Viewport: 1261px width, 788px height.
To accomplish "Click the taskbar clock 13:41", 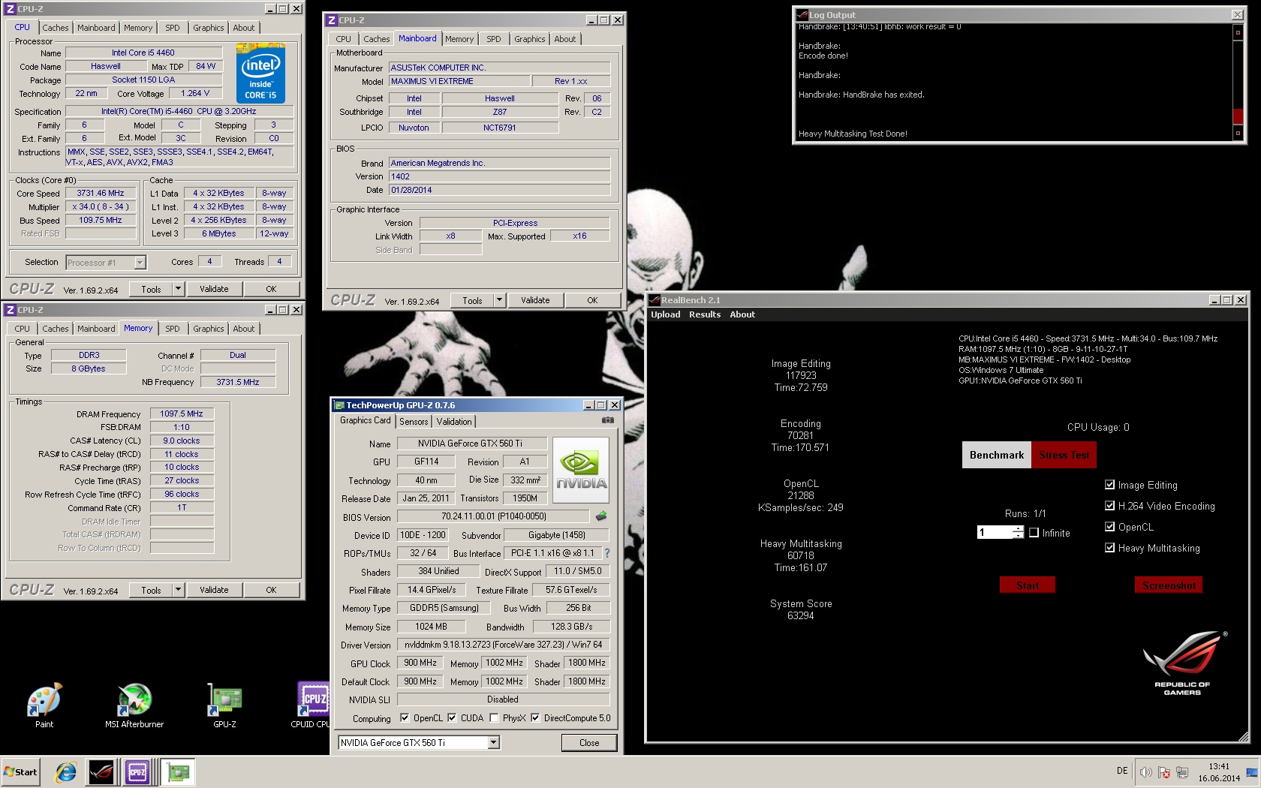I will 1219,767.
